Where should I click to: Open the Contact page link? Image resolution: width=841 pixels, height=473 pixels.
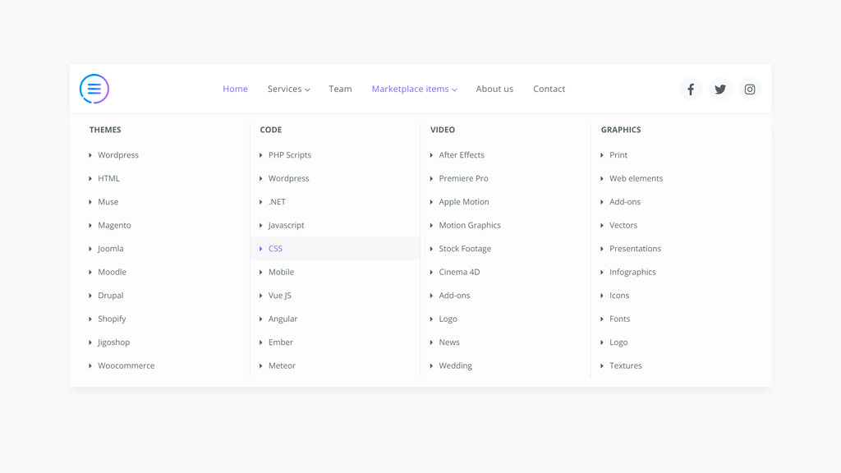click(x=549, y=90)
